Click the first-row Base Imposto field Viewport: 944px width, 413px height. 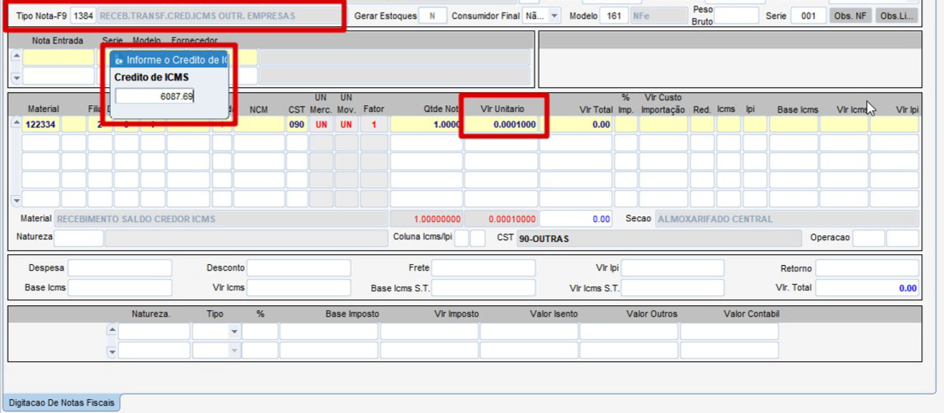[x=329, y=332]
